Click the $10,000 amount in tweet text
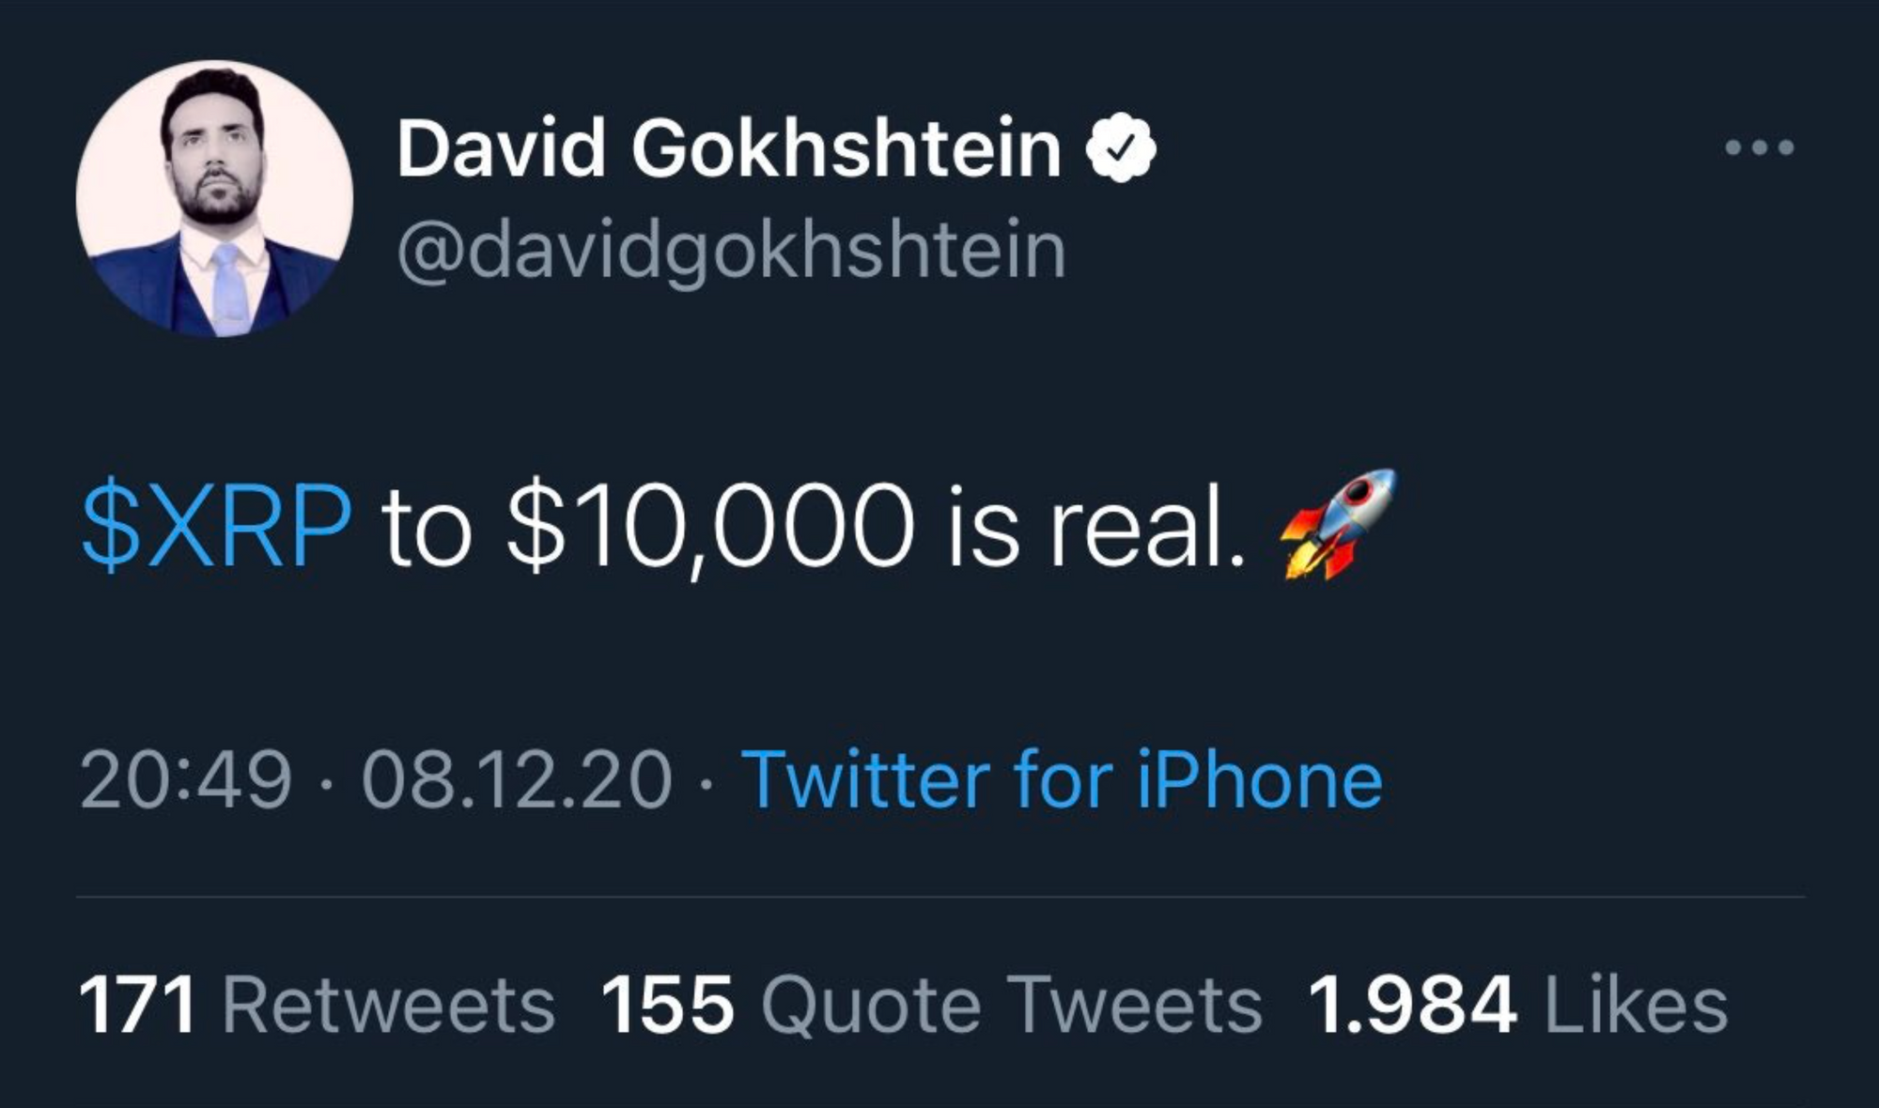This screenshot has height=1108, width=1879. 709,526
